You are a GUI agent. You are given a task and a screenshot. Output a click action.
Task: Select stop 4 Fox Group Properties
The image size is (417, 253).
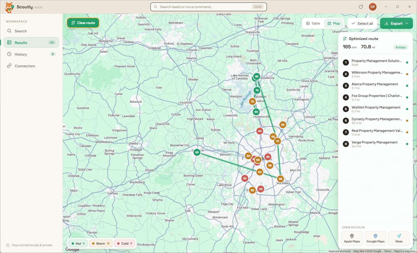click(x=375, y=97)
